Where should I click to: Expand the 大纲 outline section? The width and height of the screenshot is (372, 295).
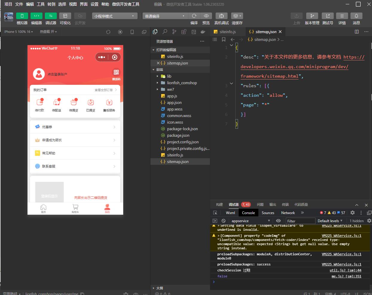coord(180,288)
